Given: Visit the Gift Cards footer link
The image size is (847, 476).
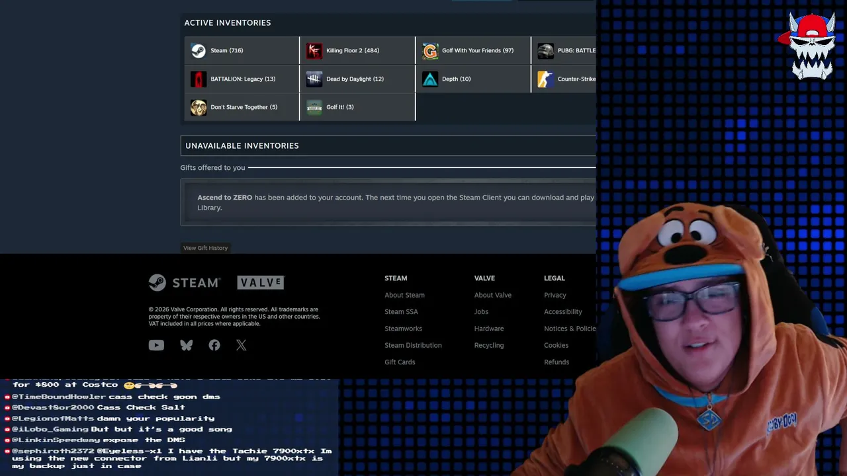Looking at the screenshot, I should (400, 362).
